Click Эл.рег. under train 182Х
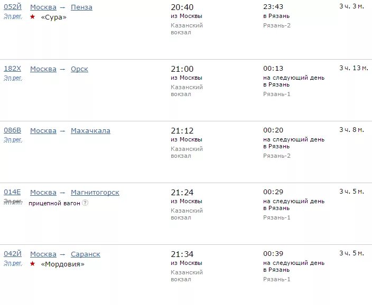The height and width of the screenshot is (305, 372). (13, 78)
